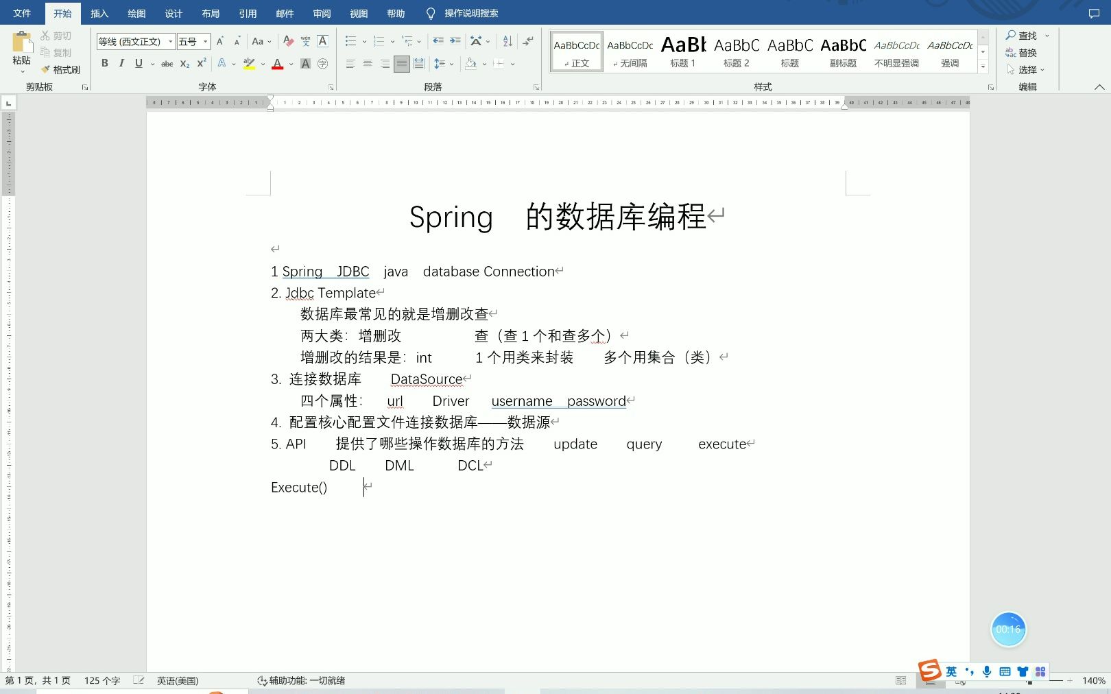
Task: Expand the numbering dropdown arrow
Action: (392, 41)
